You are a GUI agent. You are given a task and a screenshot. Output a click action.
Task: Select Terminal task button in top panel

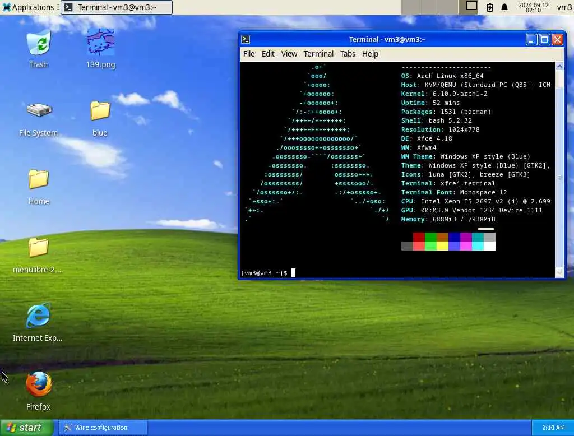[x=117, y=7]
